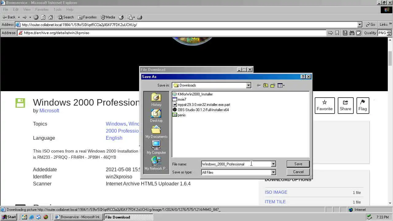Go up one folder level in Save As
The height and width of the screenshot is (221, 393).
click(x=266, y=85)
